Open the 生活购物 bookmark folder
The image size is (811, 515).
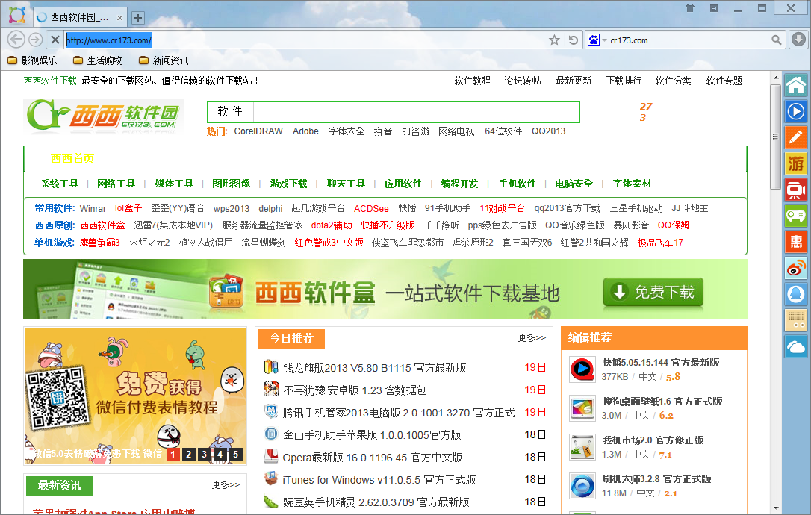click(99, 60)
